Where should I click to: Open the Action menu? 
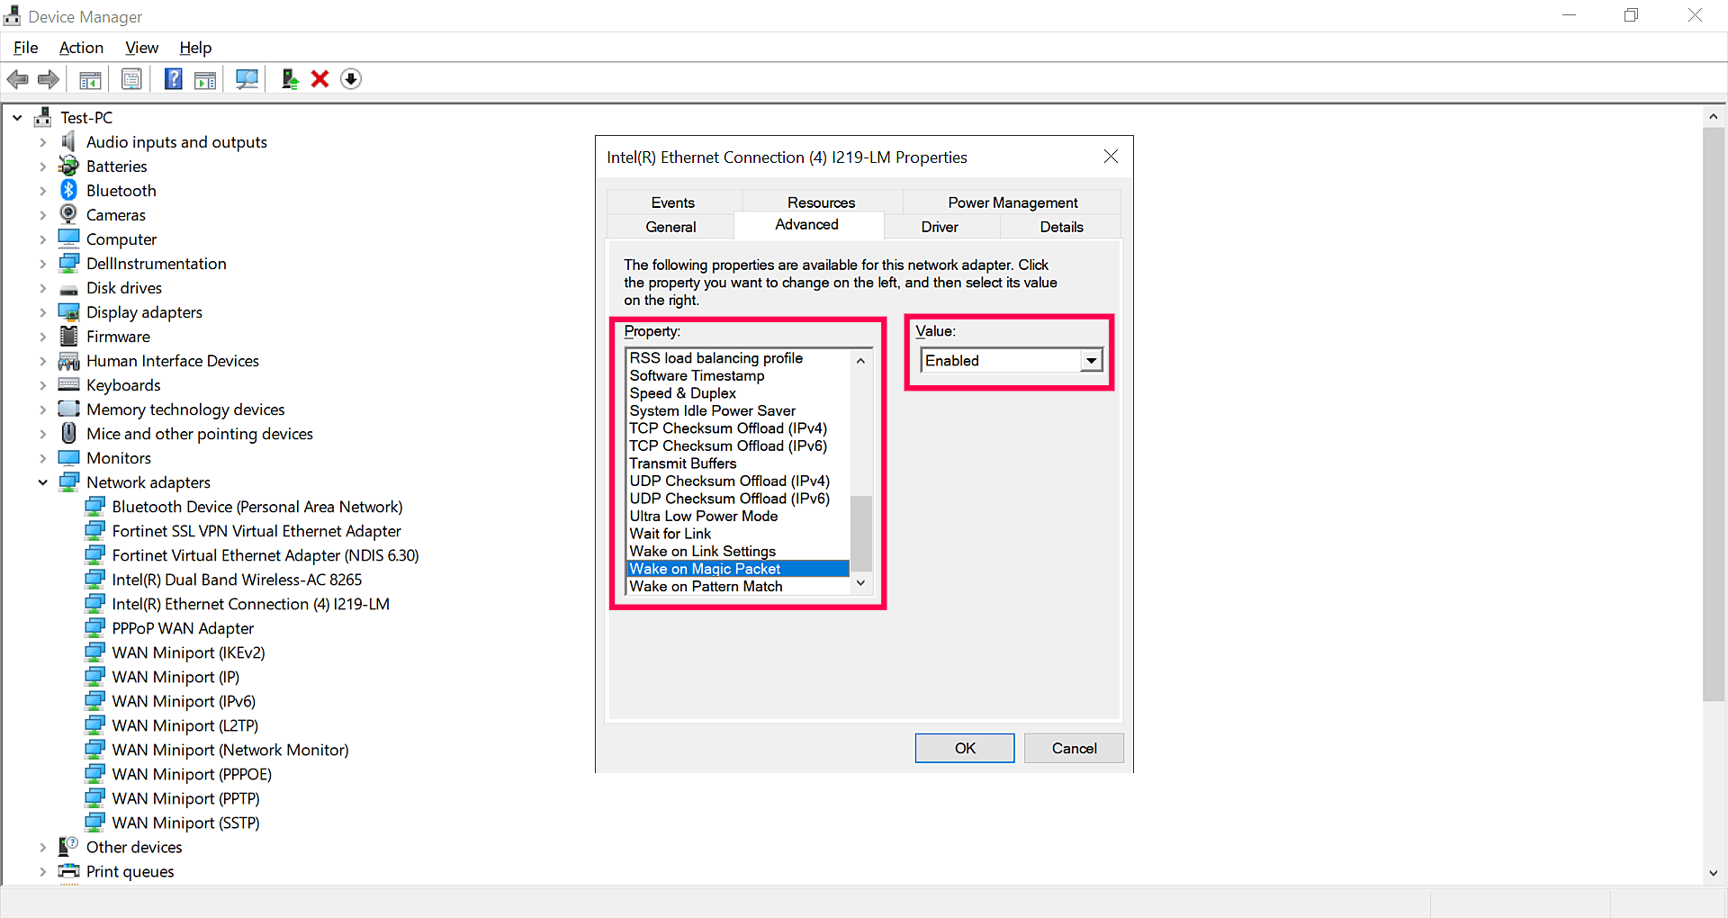81,48
